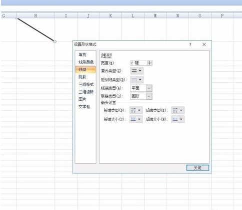Image resolution: width=242 pixels, height=210 pixels.
Task: Select column O header
Action: pyautogui.click(x=200, y=15)
